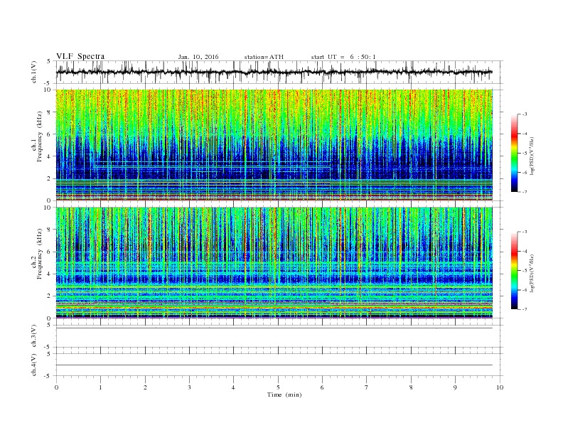This screenshot has height=435, width=563.
Task: Click the 'Jan. 10, 2016' date label
Action: (x=198, y=57)
